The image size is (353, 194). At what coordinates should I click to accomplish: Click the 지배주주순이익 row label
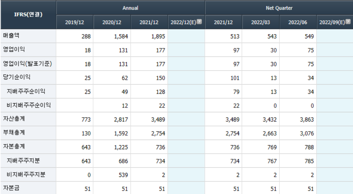[26, 91]
